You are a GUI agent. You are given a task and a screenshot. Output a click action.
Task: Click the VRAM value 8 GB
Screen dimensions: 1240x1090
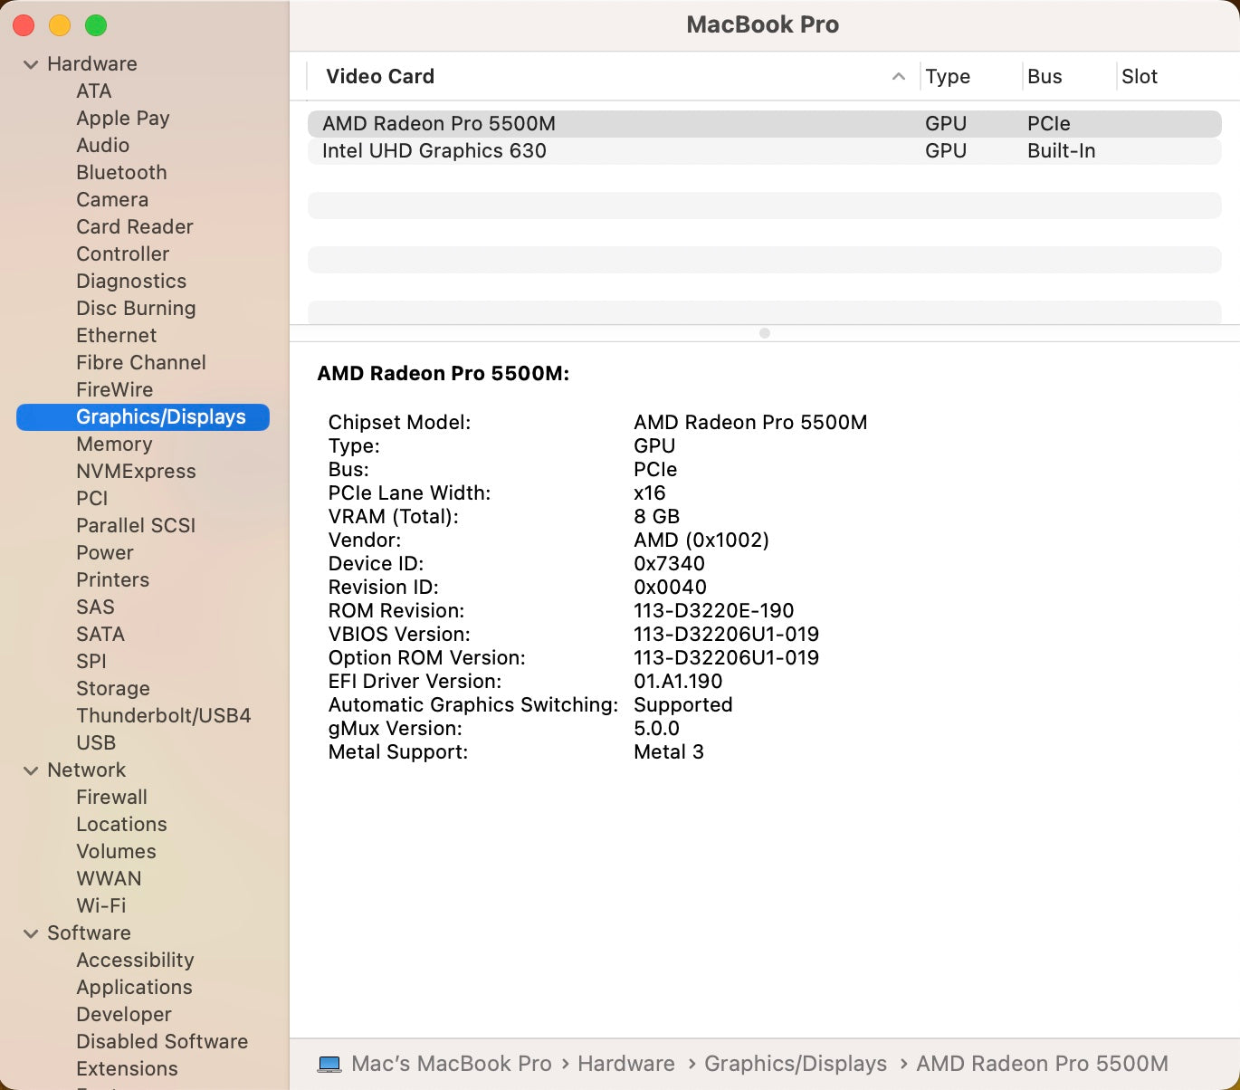click(657, 517)
